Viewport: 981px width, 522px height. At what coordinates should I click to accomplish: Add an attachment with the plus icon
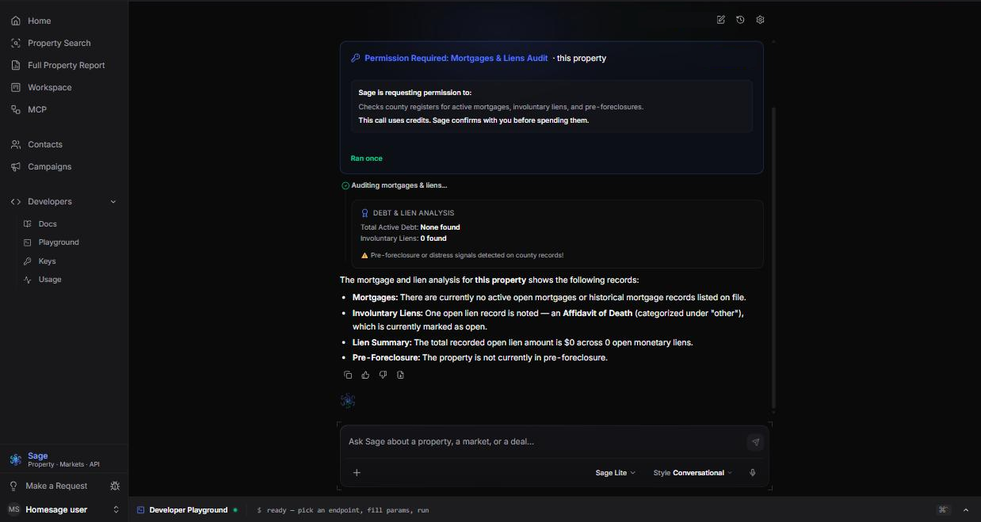coord(357,473)
